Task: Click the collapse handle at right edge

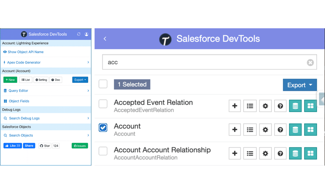Action: click(x=322, y=100)
